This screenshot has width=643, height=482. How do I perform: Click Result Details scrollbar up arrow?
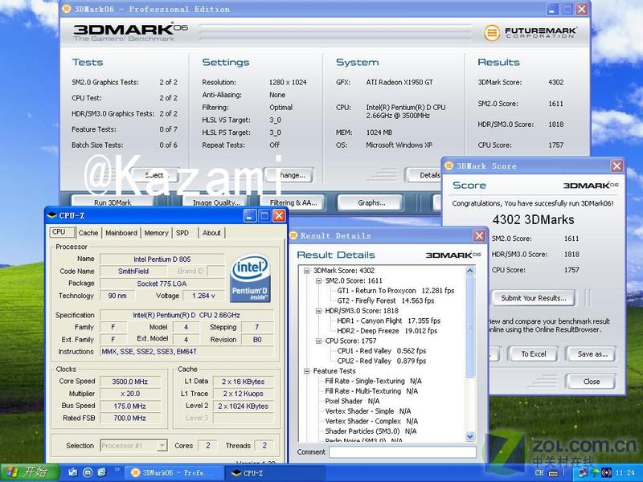470,271
